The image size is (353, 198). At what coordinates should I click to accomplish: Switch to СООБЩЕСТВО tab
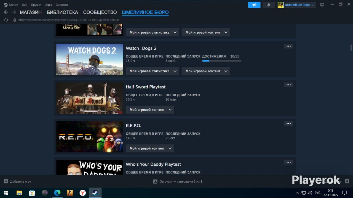100,12
